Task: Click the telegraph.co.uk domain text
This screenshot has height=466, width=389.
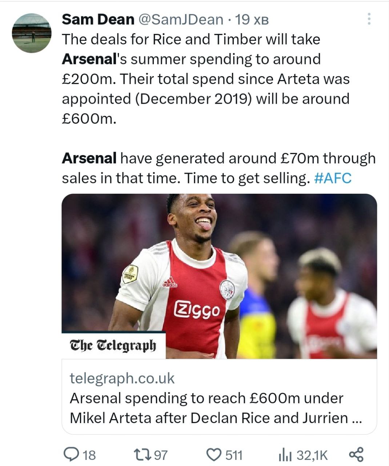Action: tap(122, 378)
